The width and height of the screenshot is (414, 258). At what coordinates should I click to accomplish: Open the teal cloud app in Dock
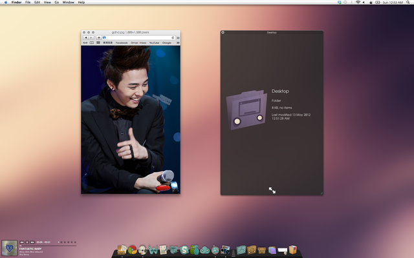point(204,250)
